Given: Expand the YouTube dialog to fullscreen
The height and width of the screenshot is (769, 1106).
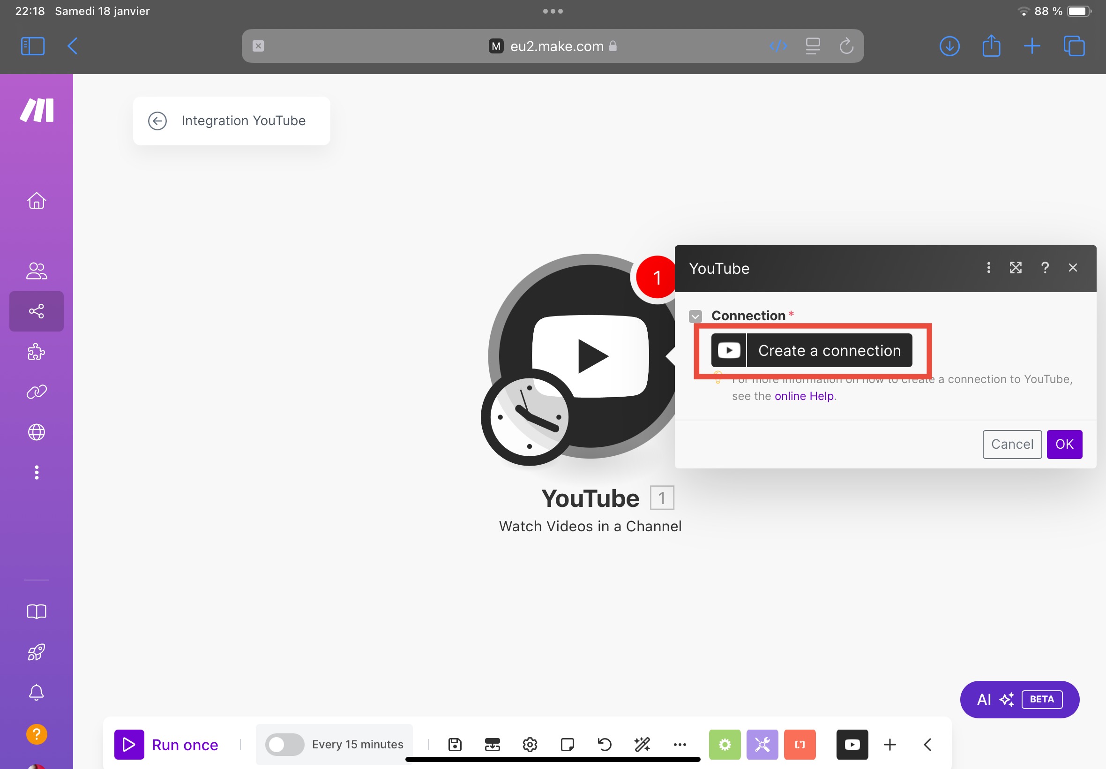Looking at the screenshot, I should (x=1016, y=268).
